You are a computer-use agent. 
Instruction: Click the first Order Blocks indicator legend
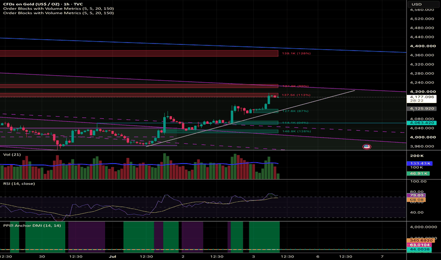pos(59,9)
